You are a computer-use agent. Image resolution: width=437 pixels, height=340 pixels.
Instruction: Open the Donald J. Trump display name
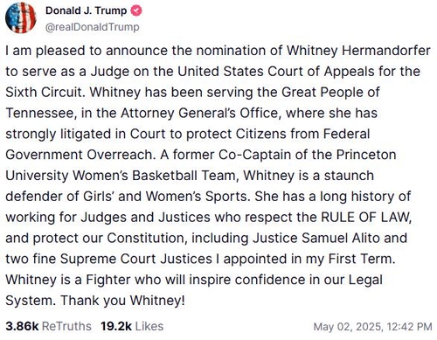point(86,10)
